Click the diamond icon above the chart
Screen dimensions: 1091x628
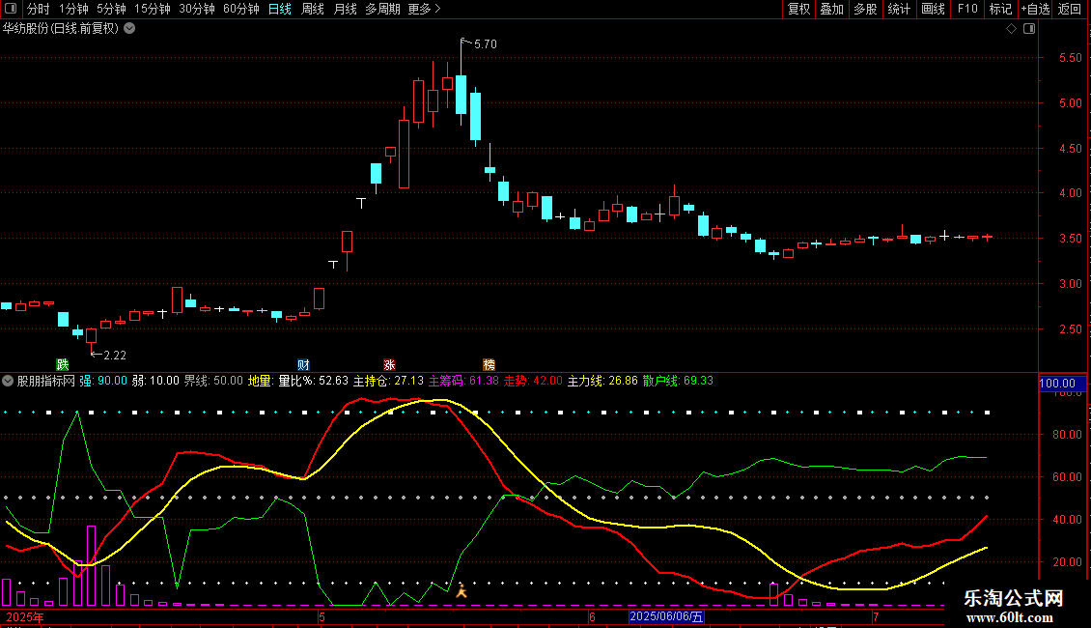point(1012,29)
